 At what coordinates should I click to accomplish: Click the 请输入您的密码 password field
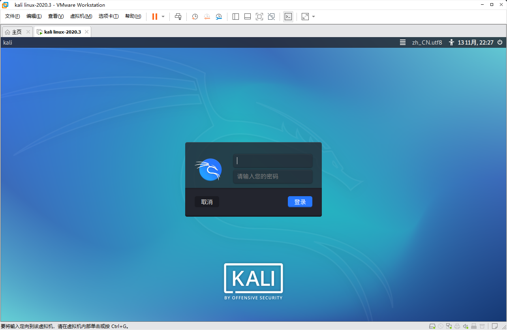coord(273,176)
